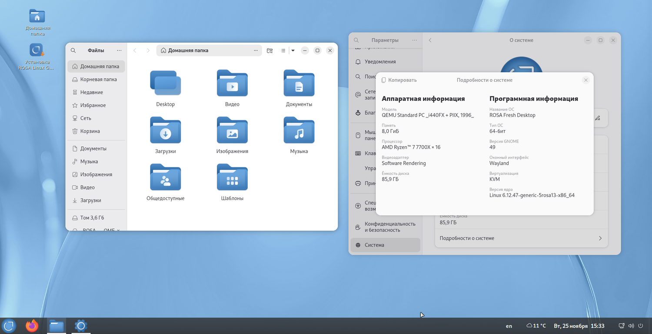Click the volume icon in system tray
This screenshot has width=652, height=334.
tap(631, 326)
